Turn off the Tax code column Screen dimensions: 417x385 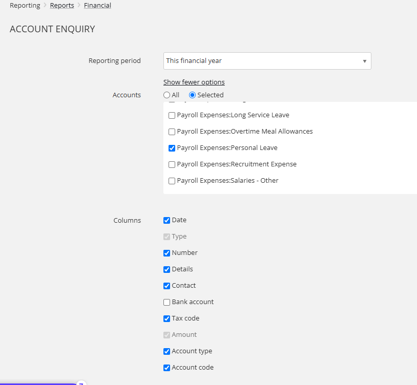[166, 318]
